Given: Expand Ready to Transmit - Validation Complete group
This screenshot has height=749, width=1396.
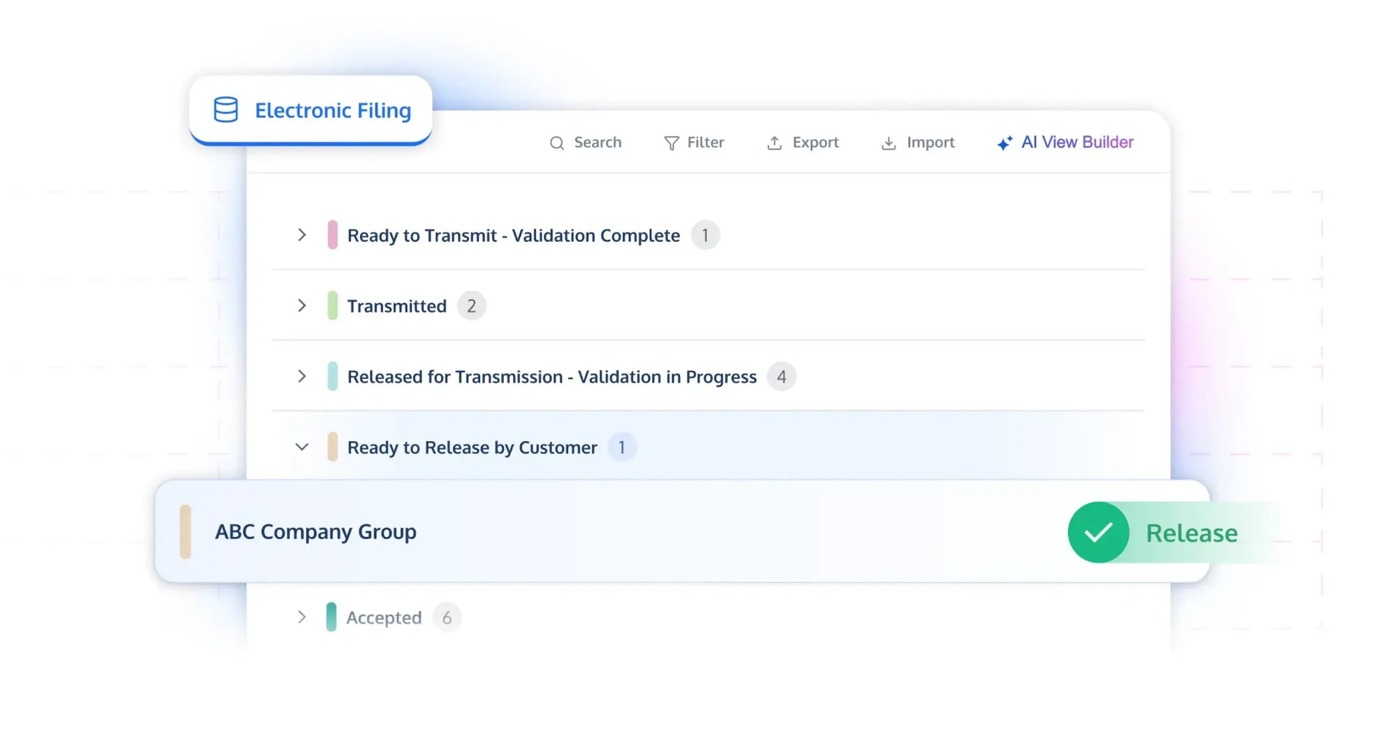Looking at the screenshot, I should (x=302, y=235).
